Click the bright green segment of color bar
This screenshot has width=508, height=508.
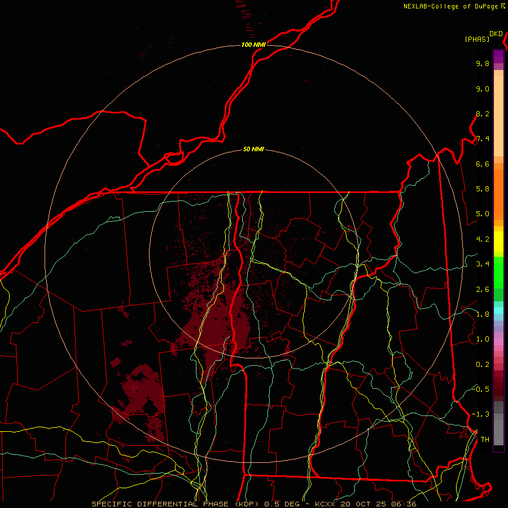(498, 272)
